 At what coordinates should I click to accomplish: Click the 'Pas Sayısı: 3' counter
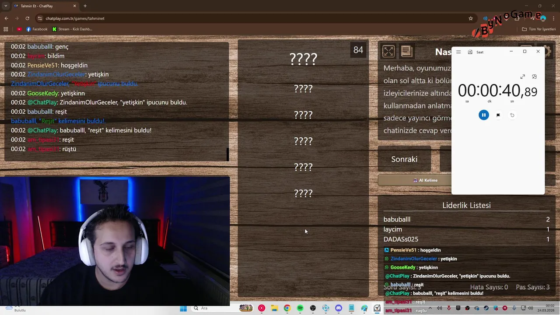point(533,287)
